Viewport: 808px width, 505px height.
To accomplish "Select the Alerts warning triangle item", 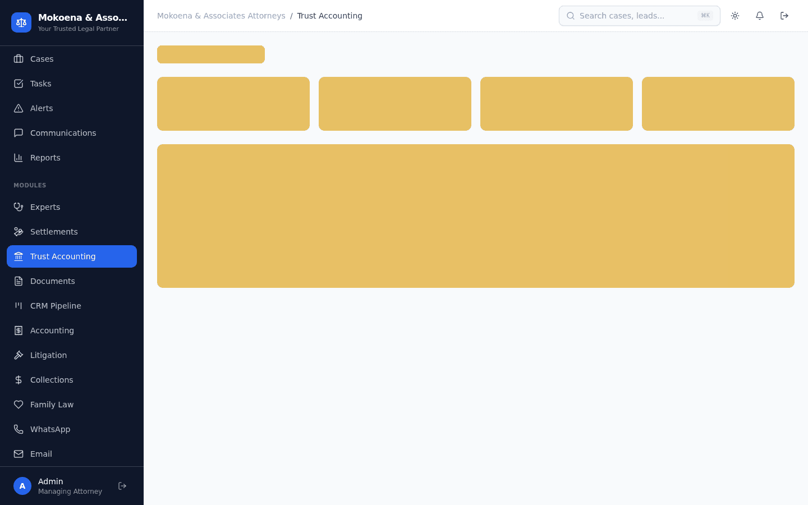I will pos(72,108).
